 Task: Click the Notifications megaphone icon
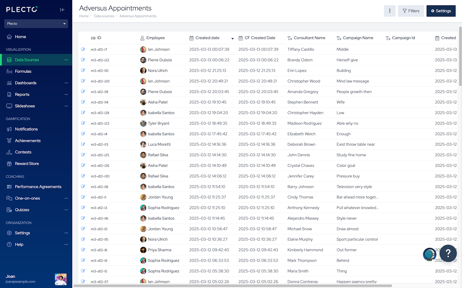pos(9,129)
